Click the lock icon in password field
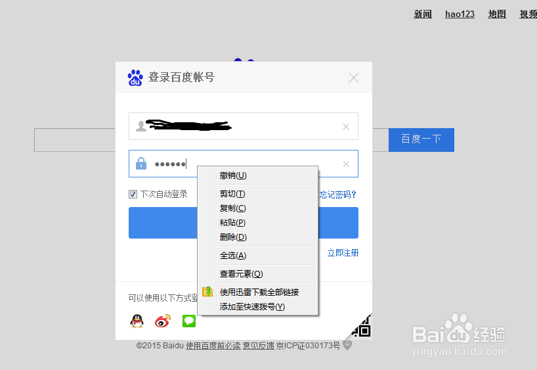537x370 pixels. (141, 164)
